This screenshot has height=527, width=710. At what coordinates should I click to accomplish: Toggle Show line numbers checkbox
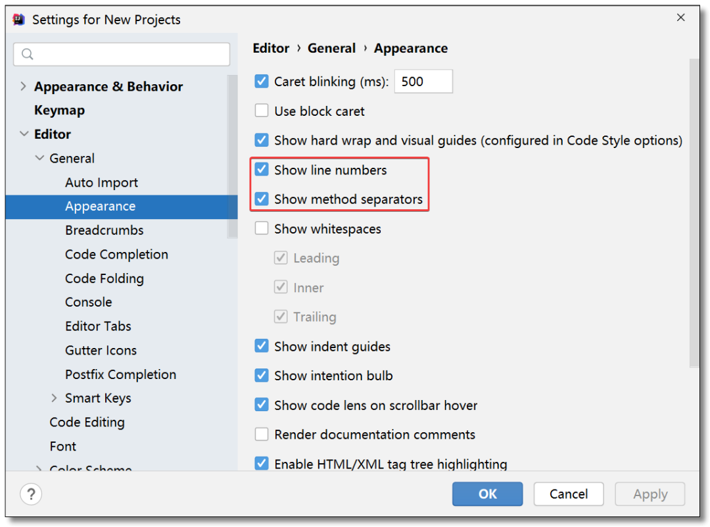pos(262,170)
